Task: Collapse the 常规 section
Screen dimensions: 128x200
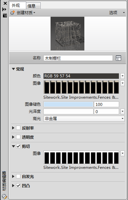Action: [13, 69]
